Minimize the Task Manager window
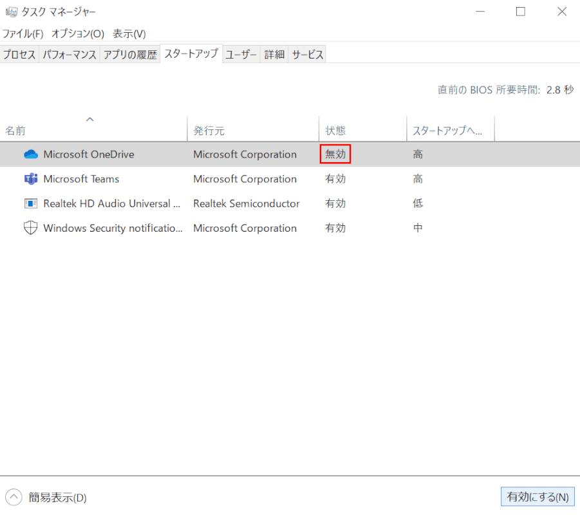Image resolution: width=580 pixels, height=515 pixels. [x=480, y=12]
